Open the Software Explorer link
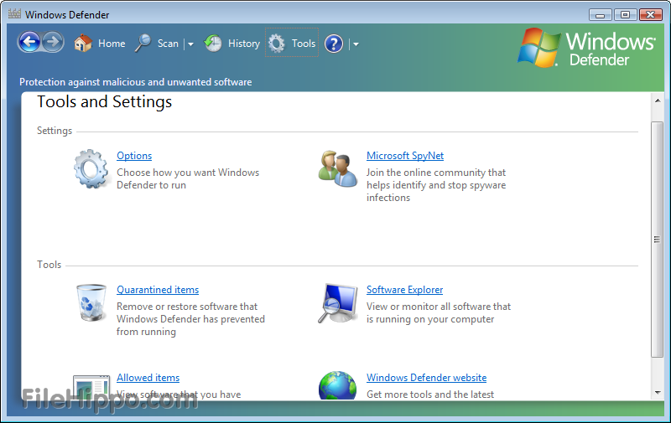671x423 pixels. point(404,290)
